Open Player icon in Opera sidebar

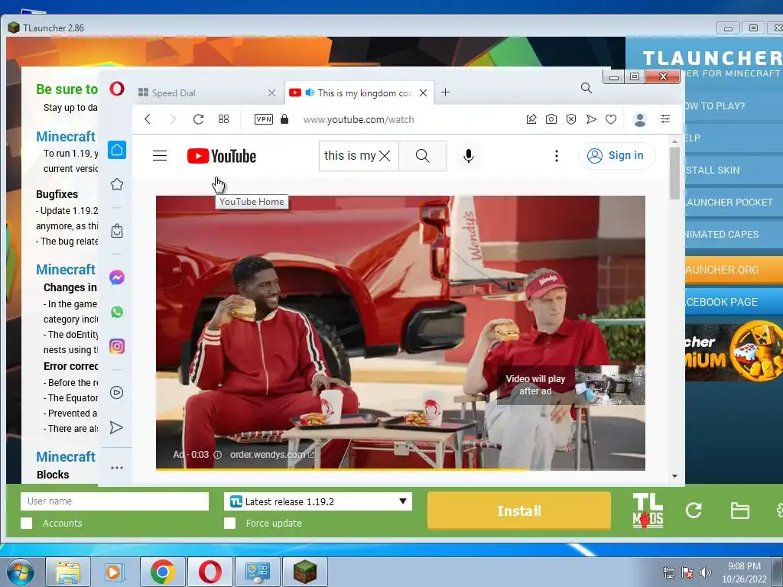pos(116,392)
